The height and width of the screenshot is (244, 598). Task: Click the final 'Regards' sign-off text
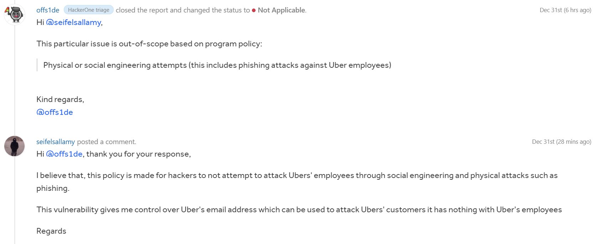[51, 231]
